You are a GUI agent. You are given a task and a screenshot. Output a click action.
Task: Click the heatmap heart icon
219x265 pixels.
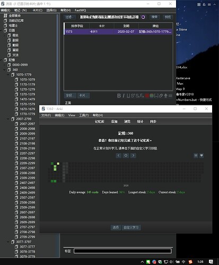pyautogui.click(x=202, y=155)
